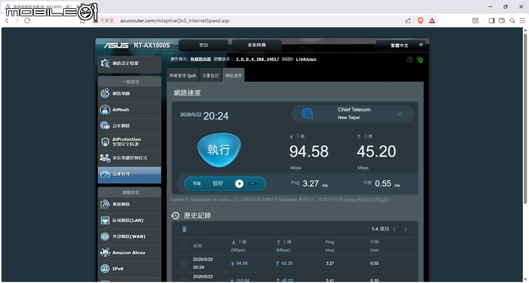Open the AiMesh sidebar item
Viewport: 529px width, 283px height.
point(130,110)
